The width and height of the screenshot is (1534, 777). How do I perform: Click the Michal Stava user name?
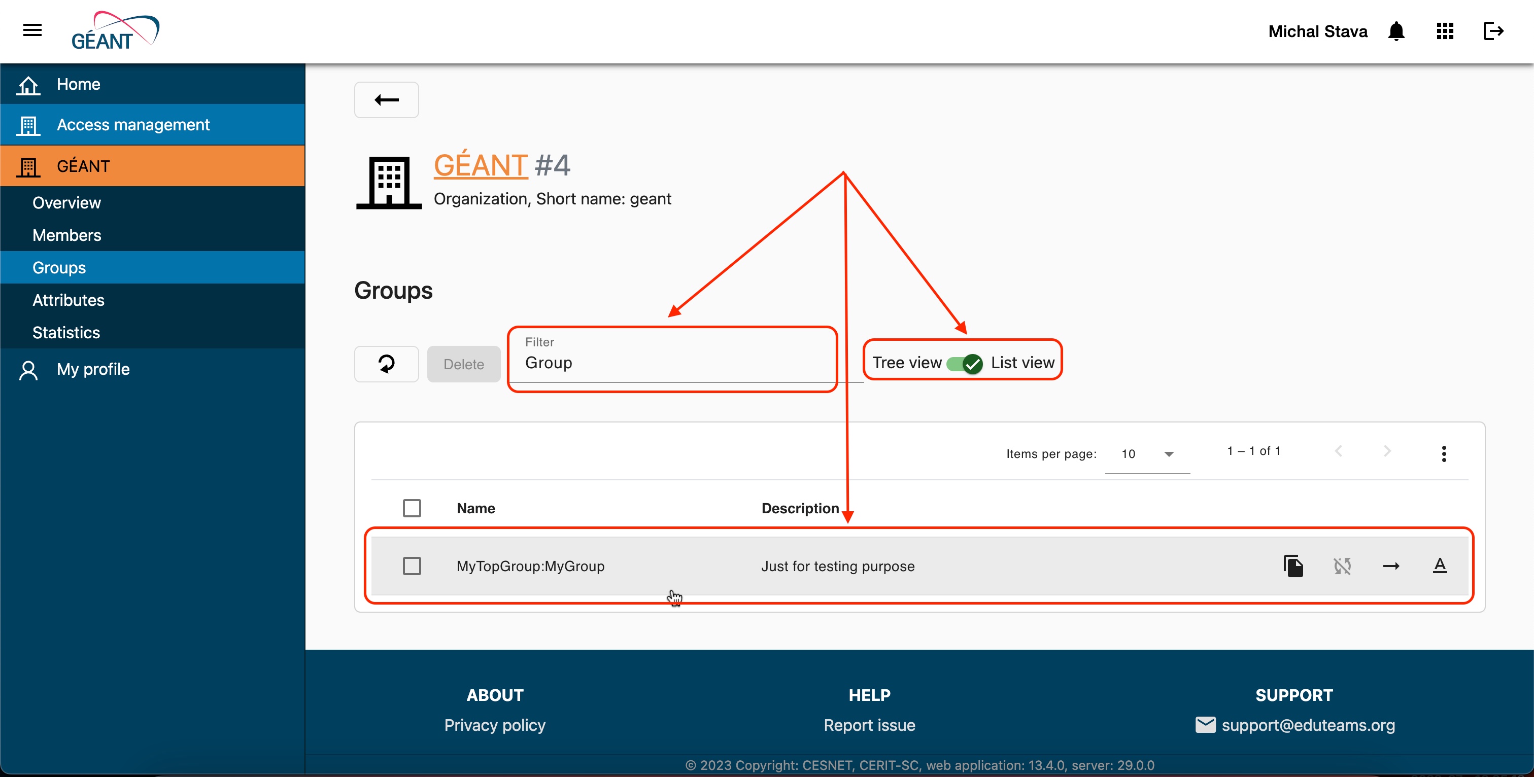[1317, 31]
